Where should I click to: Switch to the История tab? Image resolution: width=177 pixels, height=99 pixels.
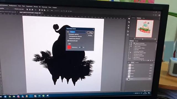pyautogui.click(x=137, y=41)
